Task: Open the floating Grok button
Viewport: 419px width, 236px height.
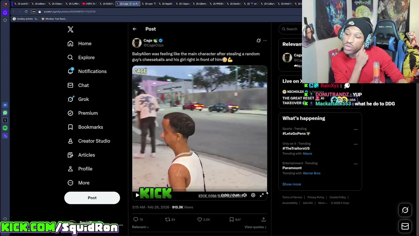Action: point(405,210)
